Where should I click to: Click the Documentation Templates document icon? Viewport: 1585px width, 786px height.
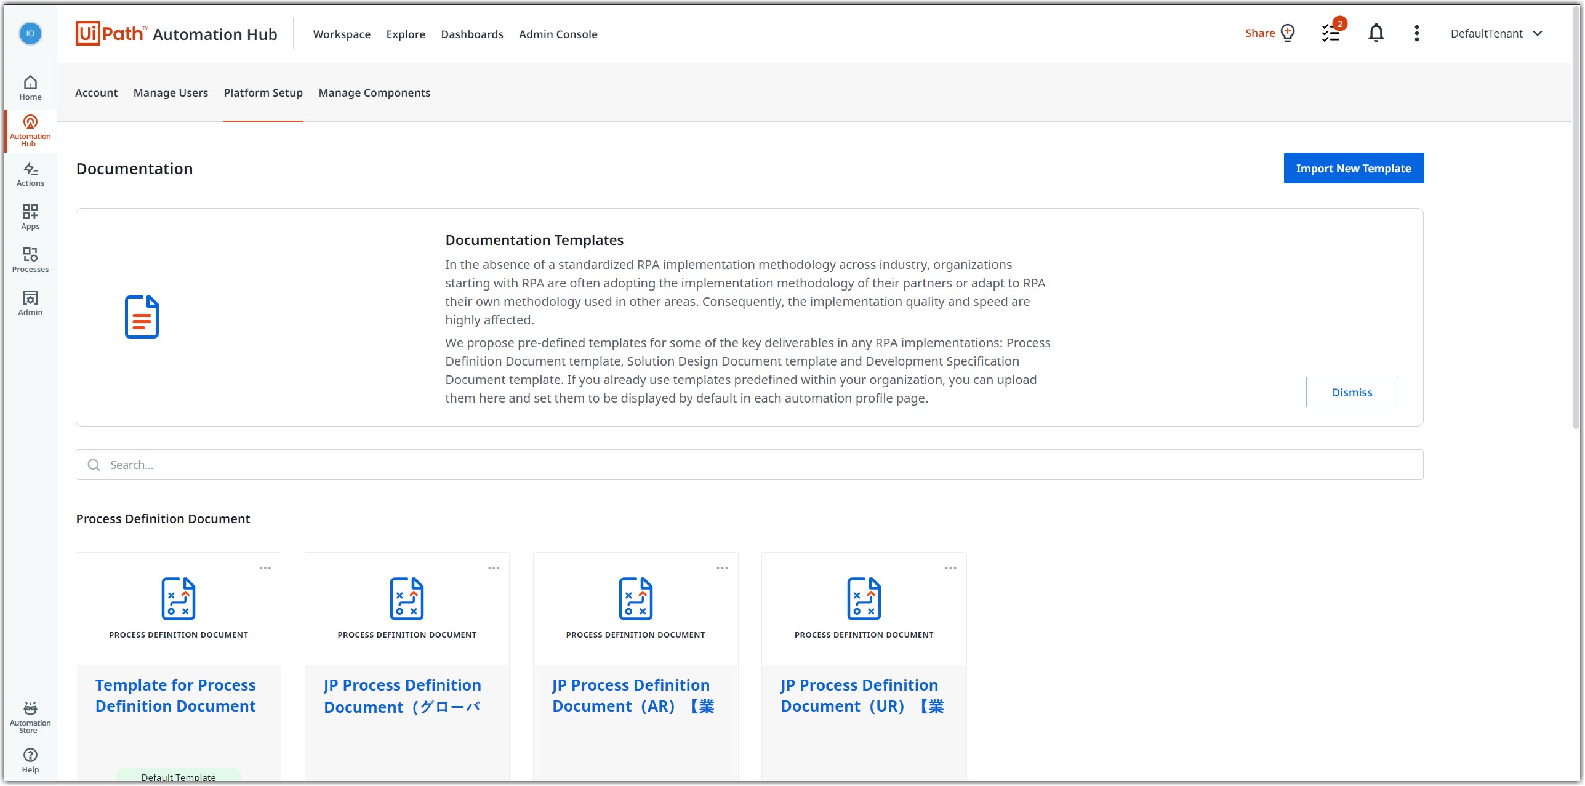(x=142, y=317)
